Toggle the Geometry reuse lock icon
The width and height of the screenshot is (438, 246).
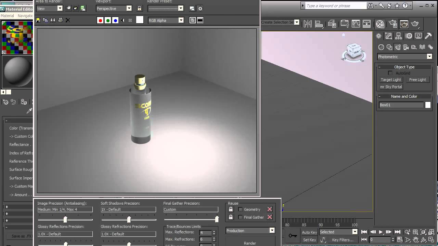tap(231, 209)
